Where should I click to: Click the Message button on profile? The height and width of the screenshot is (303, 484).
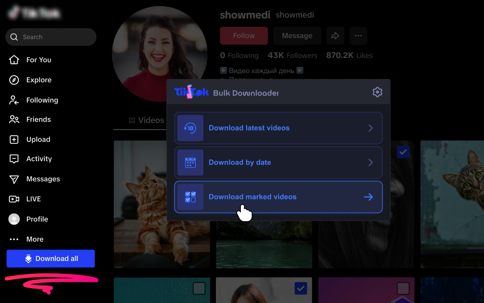pos(297,36)
